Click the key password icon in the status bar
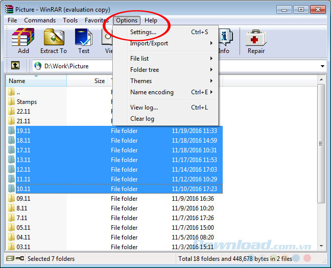This screenshot has height=268, width=331. coord(20,258)
